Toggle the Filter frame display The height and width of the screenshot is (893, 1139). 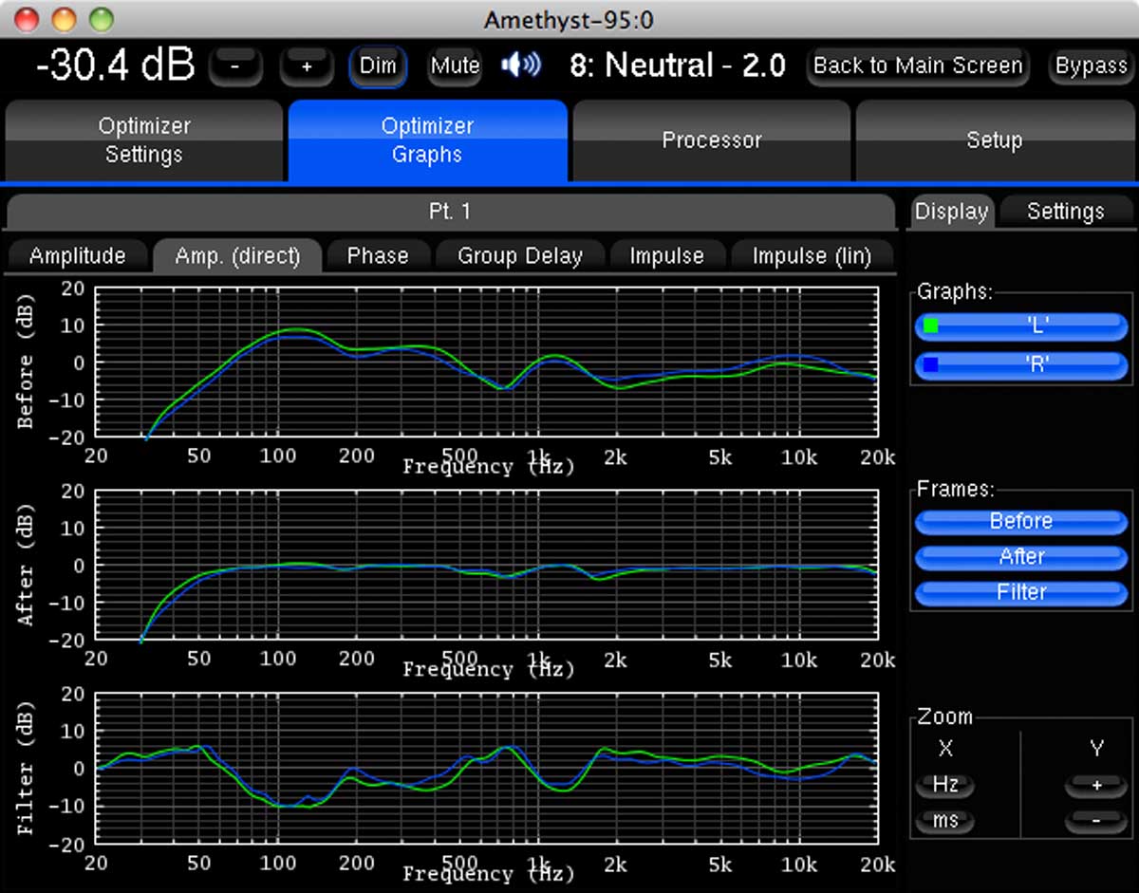1021,592
